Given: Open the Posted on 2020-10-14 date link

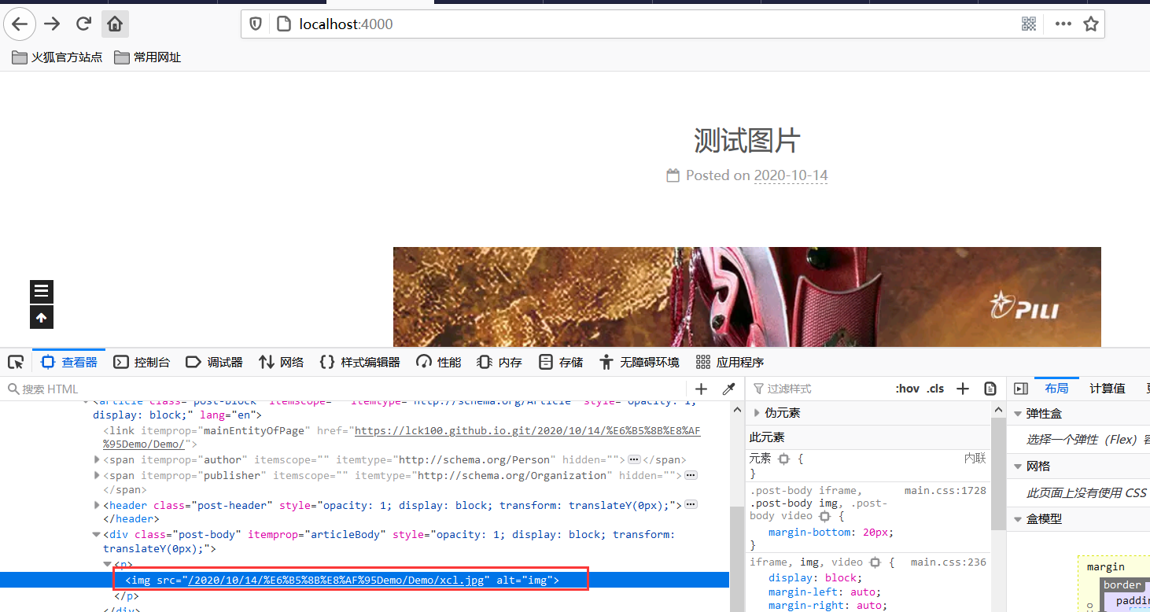Looking at the screenshot, I should 791,175.
